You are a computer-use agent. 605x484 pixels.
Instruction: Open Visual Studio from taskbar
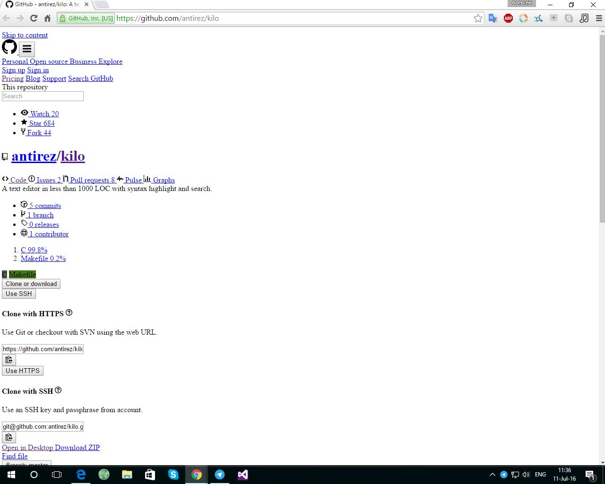tap(243, 475)
